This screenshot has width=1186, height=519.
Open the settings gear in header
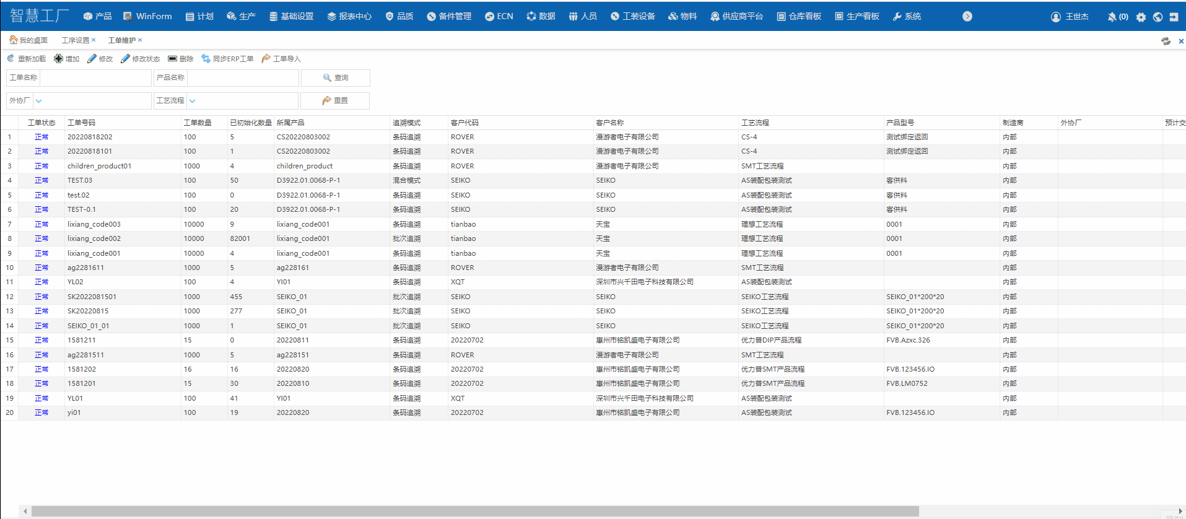tap(1141, 17)
